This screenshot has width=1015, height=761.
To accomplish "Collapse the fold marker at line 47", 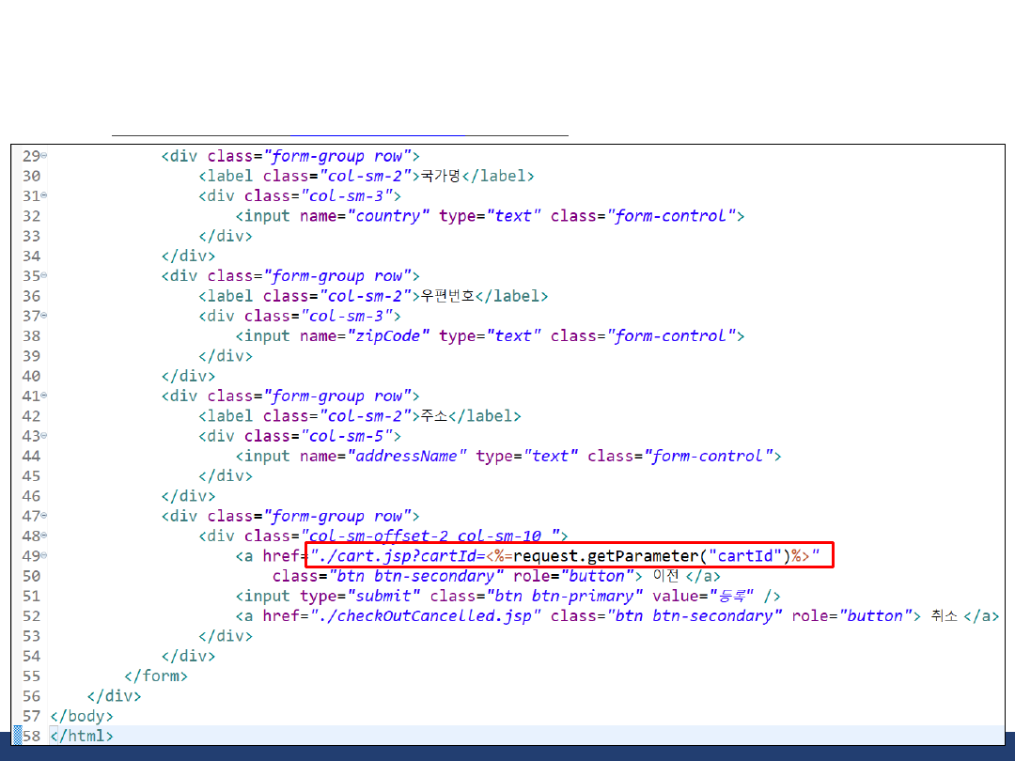I will [44, 517].
